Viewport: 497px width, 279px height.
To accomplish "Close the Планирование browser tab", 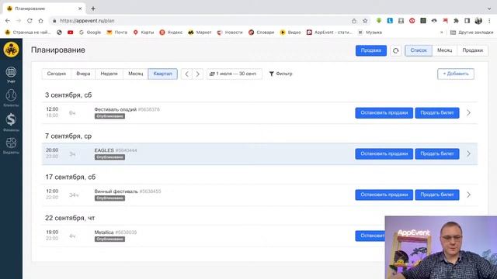I will pyautogui.click(x=80, y=9).
